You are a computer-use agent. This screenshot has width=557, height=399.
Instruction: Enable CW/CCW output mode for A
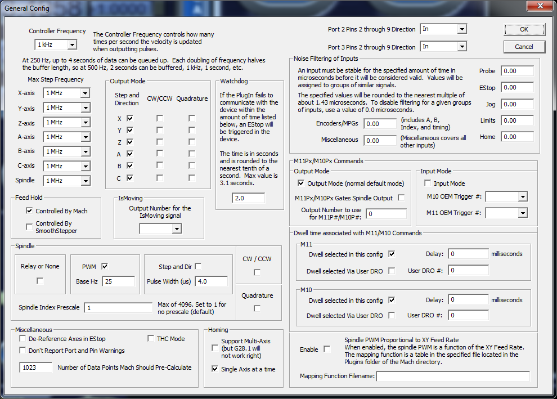click(x=160, y=154)
